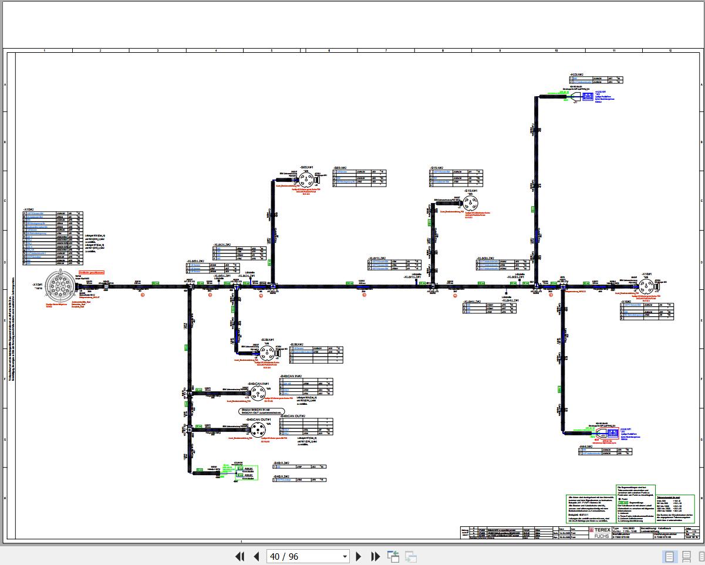Enable single page view mode
The image size is (705, 565).
click(x=670, y=556)
